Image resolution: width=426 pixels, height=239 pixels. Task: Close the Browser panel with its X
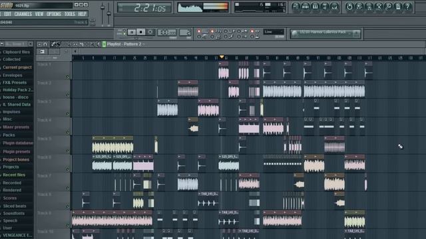click(x=31, y=44)
